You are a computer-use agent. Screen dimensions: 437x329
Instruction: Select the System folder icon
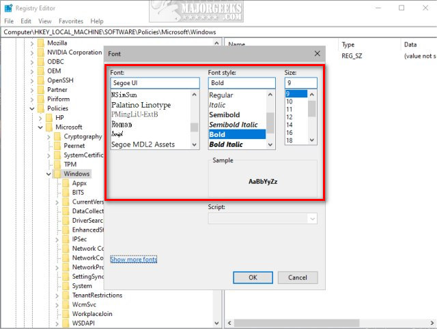point(66,286)
